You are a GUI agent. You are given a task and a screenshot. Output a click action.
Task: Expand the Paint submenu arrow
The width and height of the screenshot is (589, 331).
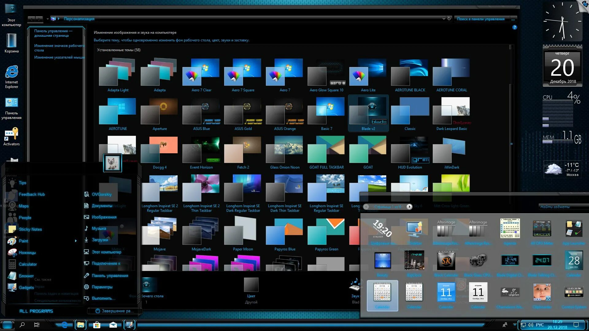76,241
